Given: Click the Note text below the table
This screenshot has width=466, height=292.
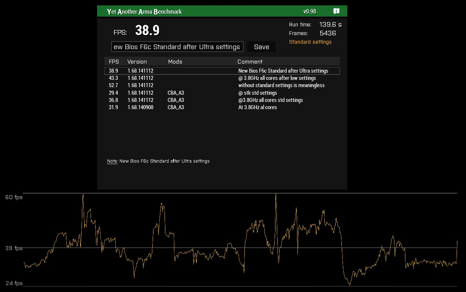Looking at the screenshot, I should (158, 161).
